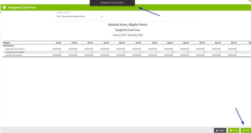Click the back arrow icon beside Budgeted Cash Flow

pos(4,7)
